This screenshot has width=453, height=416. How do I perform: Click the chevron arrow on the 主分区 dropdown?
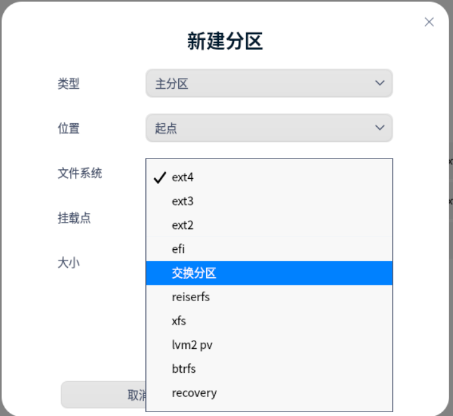379,83
